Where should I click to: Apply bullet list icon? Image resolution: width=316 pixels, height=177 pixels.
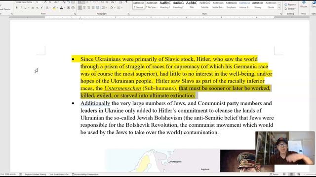(80, 2)
